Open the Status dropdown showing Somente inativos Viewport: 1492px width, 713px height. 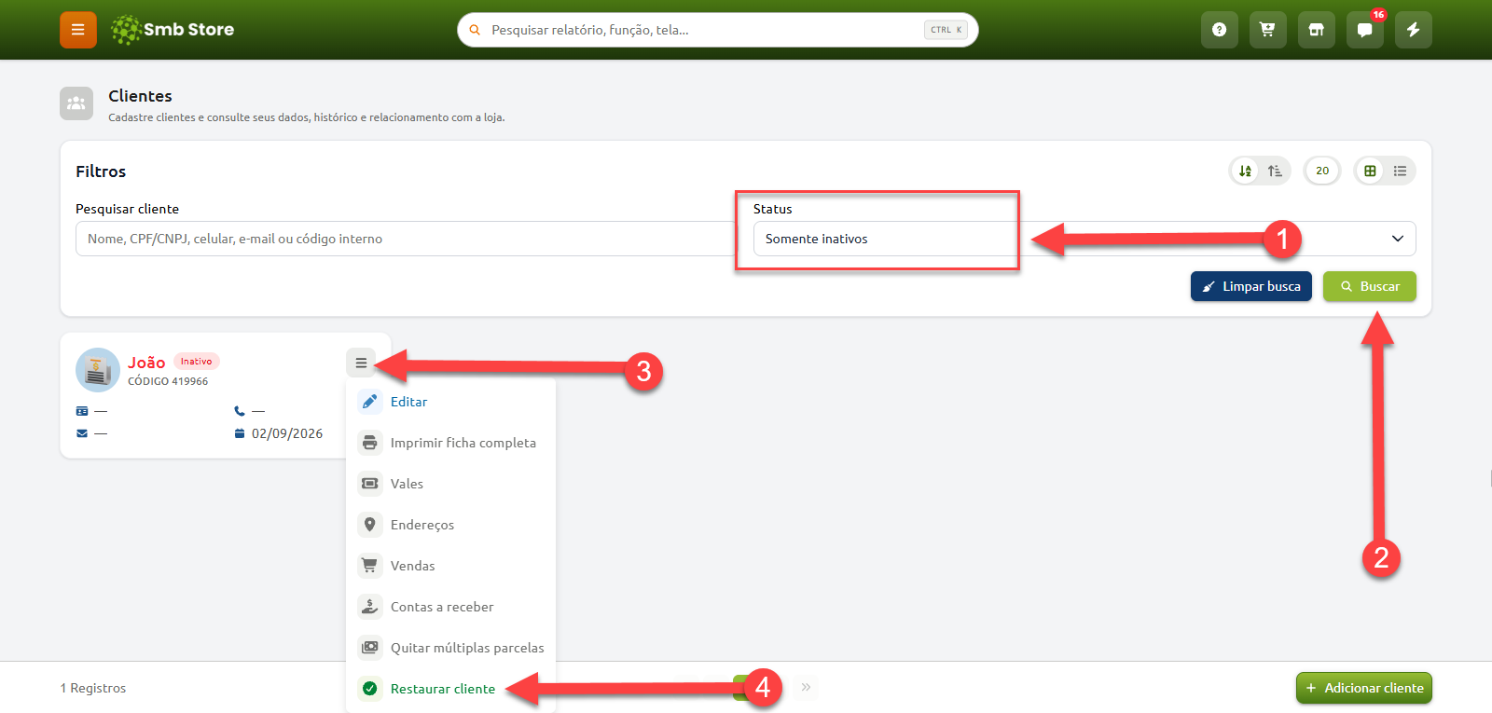pyautogui.click(x=1084, y=239)
